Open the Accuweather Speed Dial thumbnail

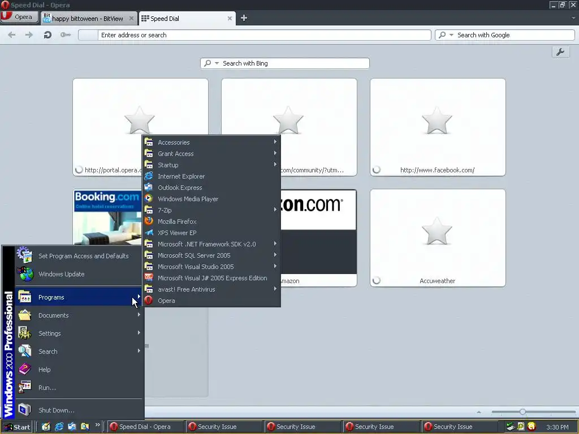click(438, 238)
